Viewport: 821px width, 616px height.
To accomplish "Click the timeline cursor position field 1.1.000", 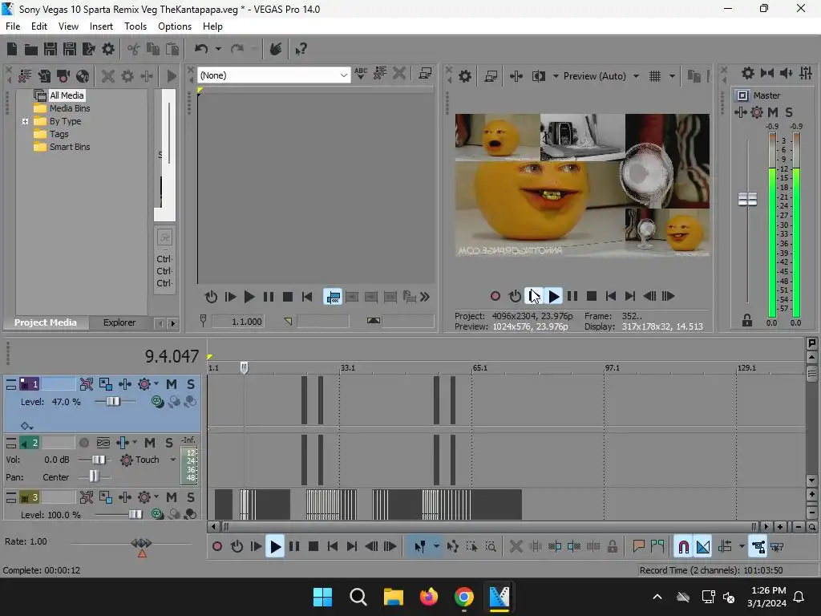I will 238,321.
